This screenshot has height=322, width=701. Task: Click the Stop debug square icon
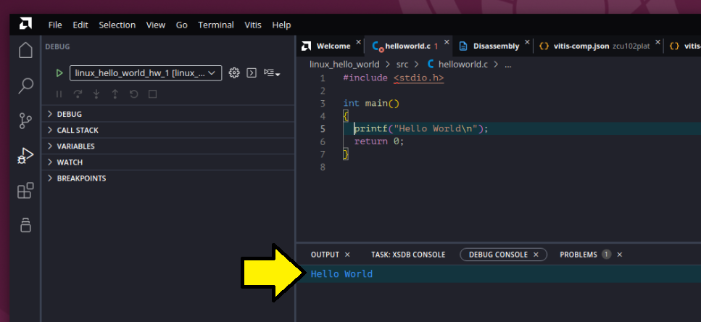(152, 94)
